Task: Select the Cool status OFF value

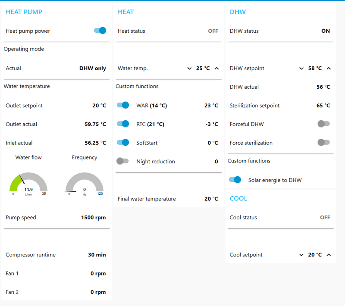Action: click(x=325, y=217)
